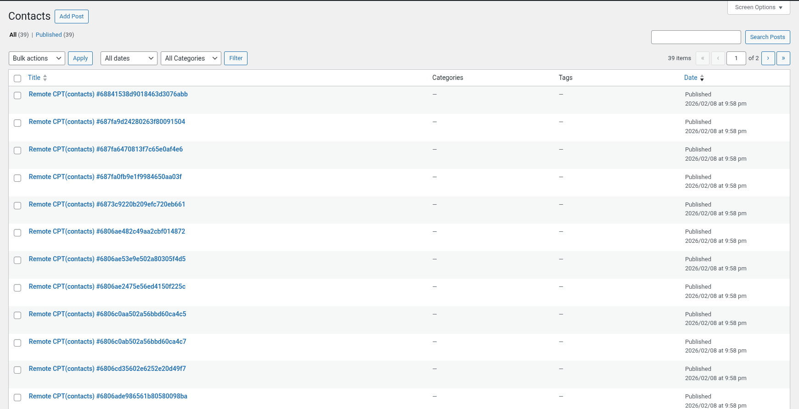Screen dimensions: 799x409
Task: Show the Published posts filter
Action: tap(49, 35)
